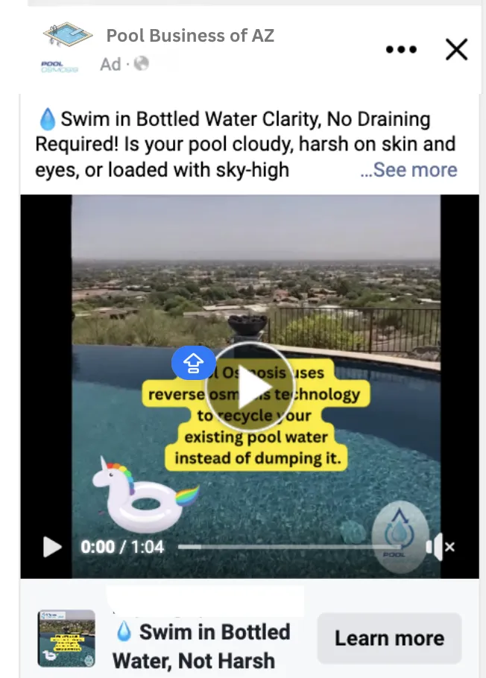Click the small play icon in the video controls
The height and width of the screenshot is (678, 486).
coord(52,547)
